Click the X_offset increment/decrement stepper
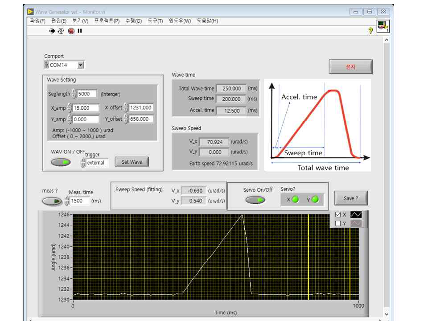428x321 pixels. [126, 107]
